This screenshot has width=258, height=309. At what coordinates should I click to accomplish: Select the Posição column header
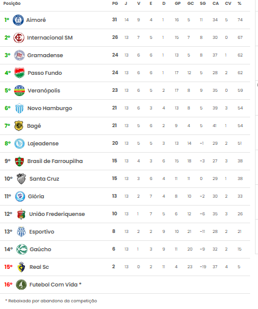[x=12, y=4]
